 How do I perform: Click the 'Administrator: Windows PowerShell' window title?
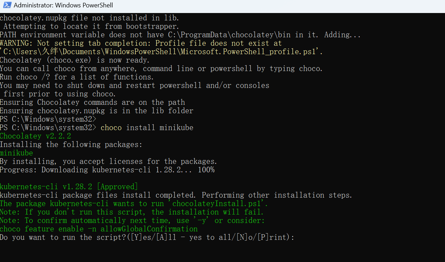click(63, 6)
